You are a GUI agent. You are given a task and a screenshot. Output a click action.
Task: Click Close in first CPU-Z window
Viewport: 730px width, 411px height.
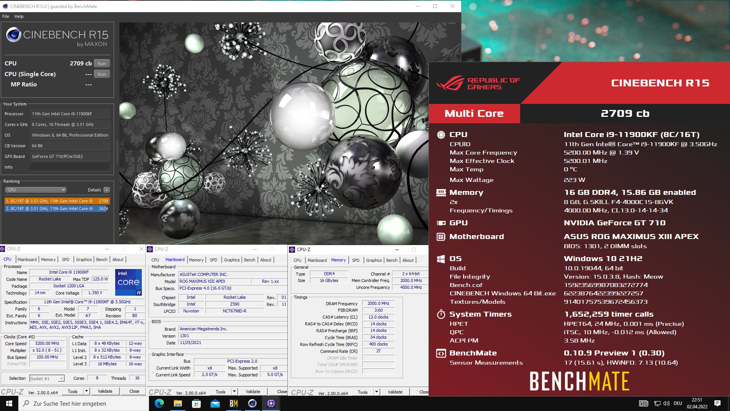tap(134, 391)
